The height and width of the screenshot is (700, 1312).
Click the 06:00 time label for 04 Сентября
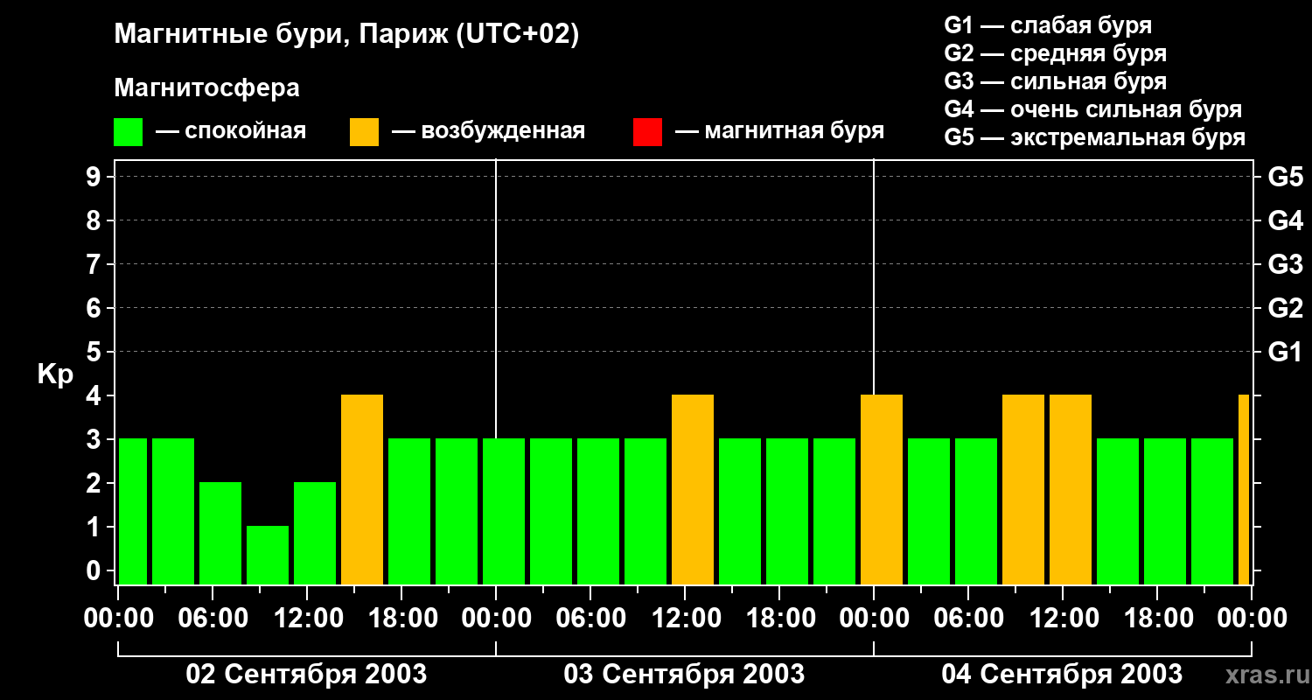pyautogui.click(x=968, y=618)
